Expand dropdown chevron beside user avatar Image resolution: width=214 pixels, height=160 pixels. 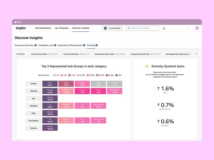(x=189, y=28)
